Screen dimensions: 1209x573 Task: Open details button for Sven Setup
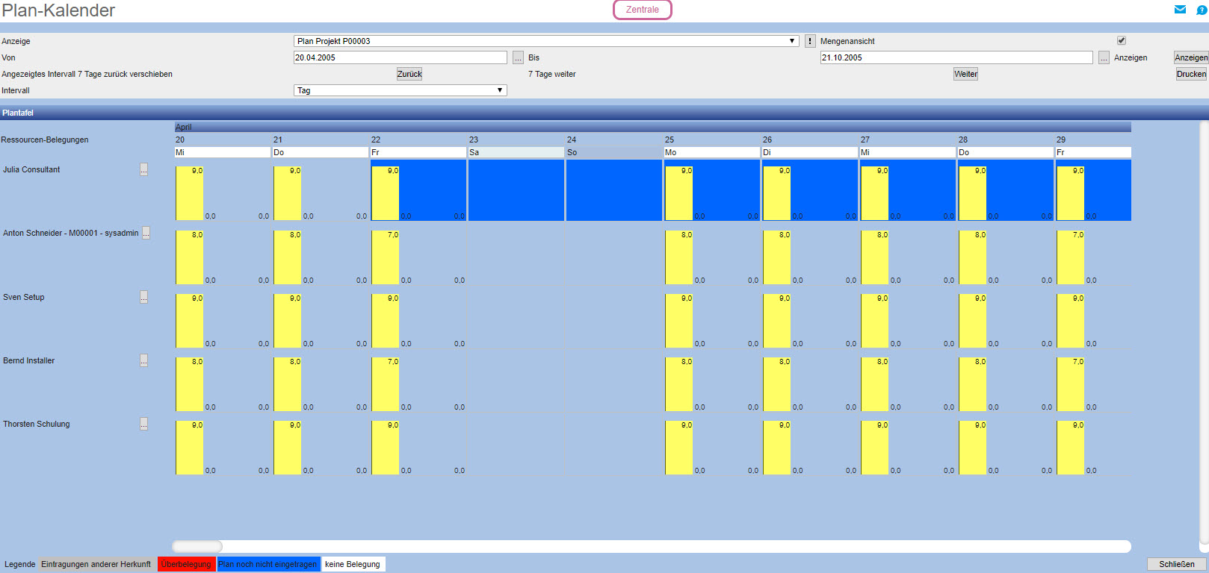click(143, 297)
